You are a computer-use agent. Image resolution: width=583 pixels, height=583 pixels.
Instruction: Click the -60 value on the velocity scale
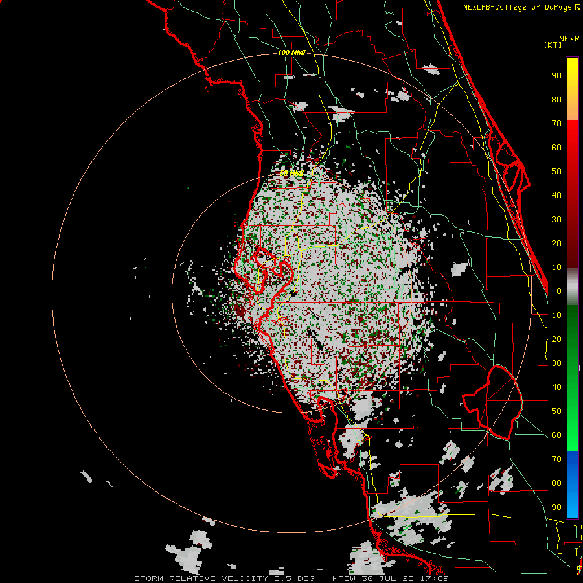[x=554, y=435]
